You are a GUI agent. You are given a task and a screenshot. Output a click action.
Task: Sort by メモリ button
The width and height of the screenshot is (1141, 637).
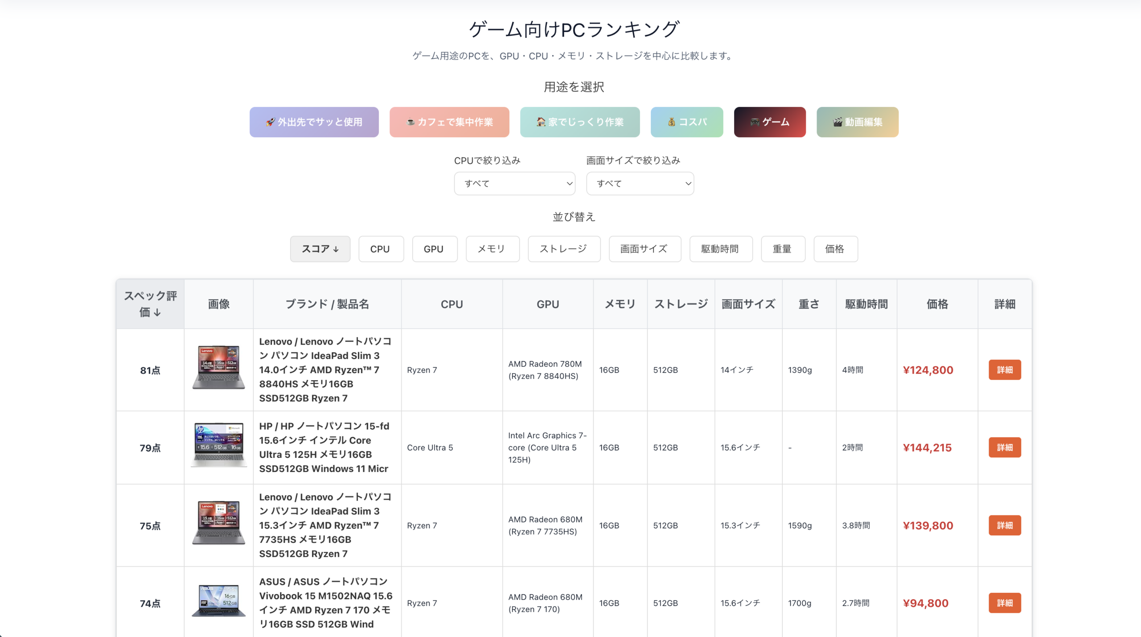(x=492, y=249)
